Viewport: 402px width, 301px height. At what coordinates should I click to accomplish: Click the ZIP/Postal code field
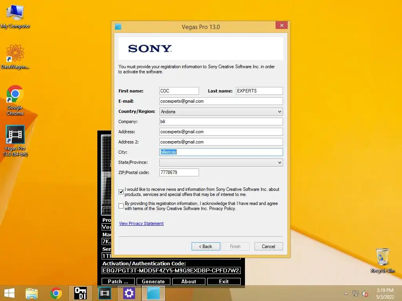[x=179, y=172]
